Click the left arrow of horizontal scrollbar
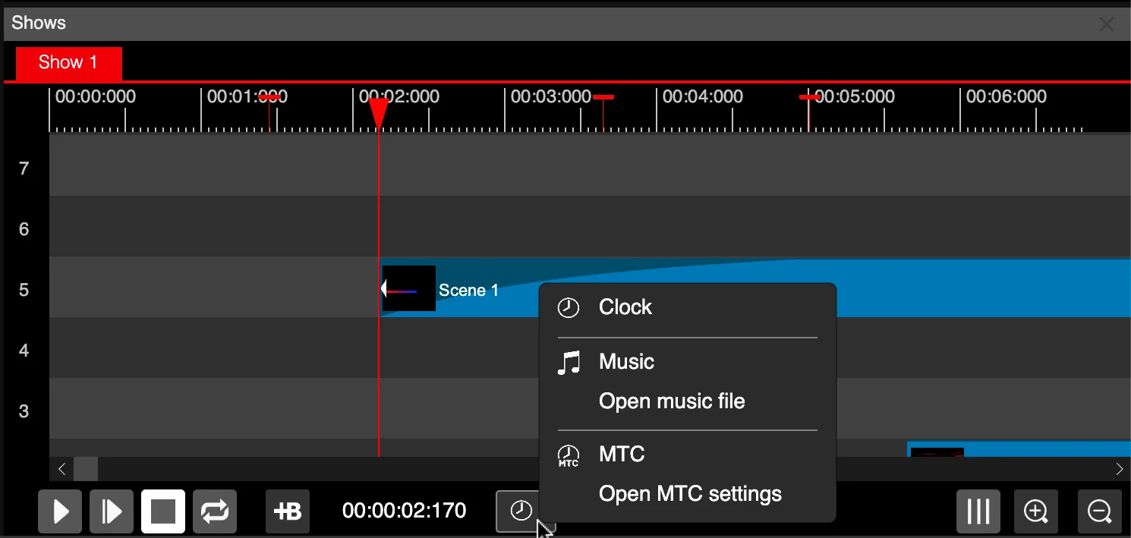 tap(62, 469)
